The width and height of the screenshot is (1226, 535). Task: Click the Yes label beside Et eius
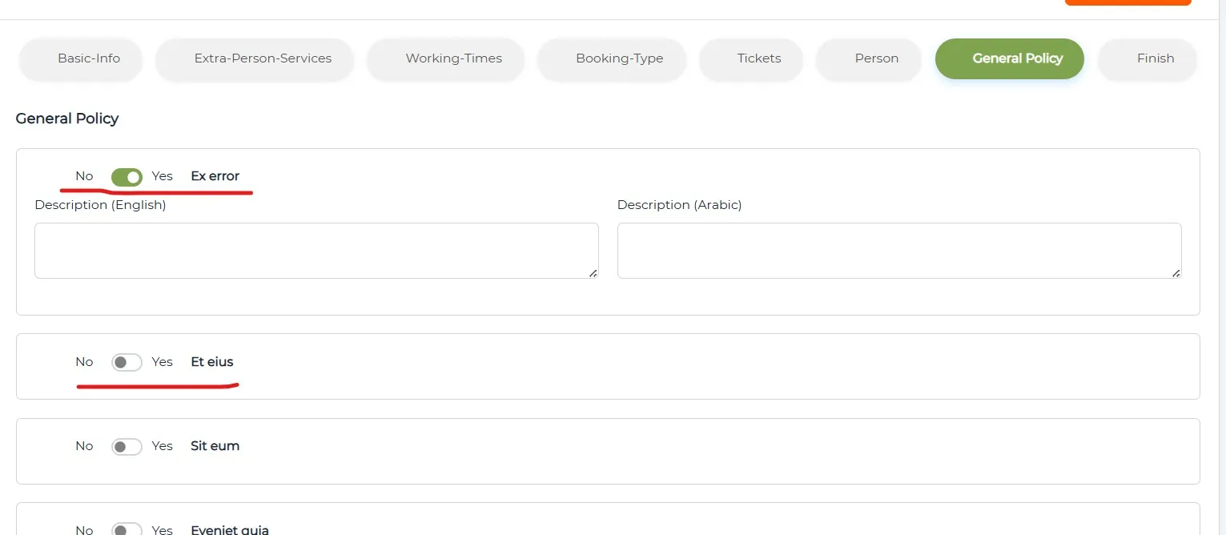click(x=162, y=362)
